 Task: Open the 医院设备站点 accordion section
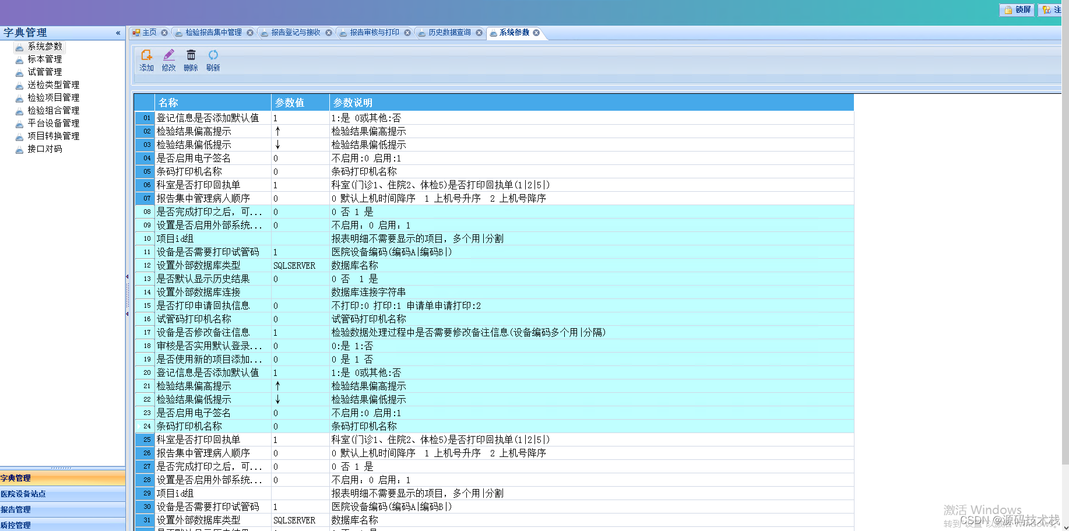(x=62, y=494)
